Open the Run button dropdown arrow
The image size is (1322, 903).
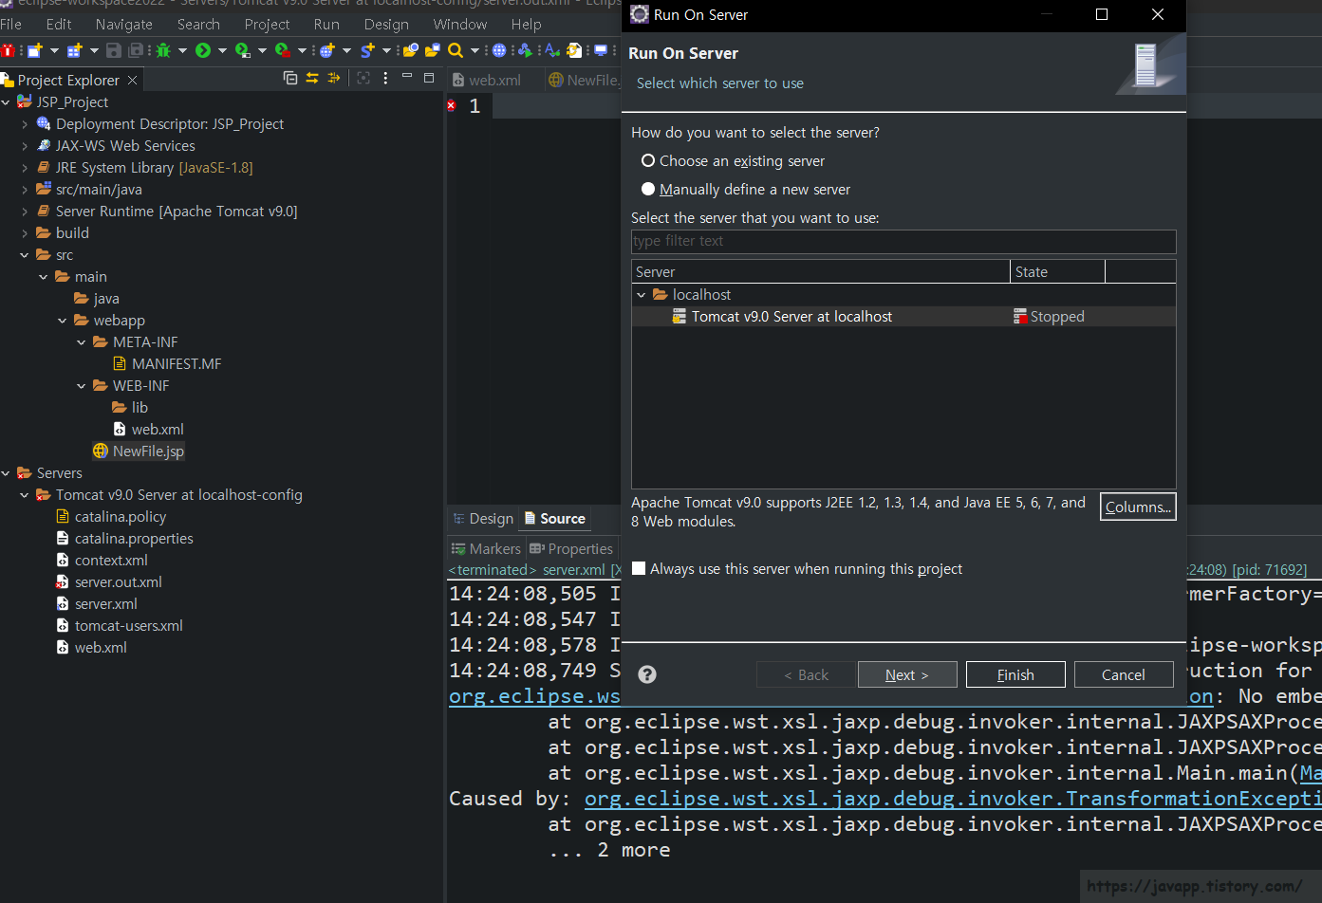tap(222, 50)
